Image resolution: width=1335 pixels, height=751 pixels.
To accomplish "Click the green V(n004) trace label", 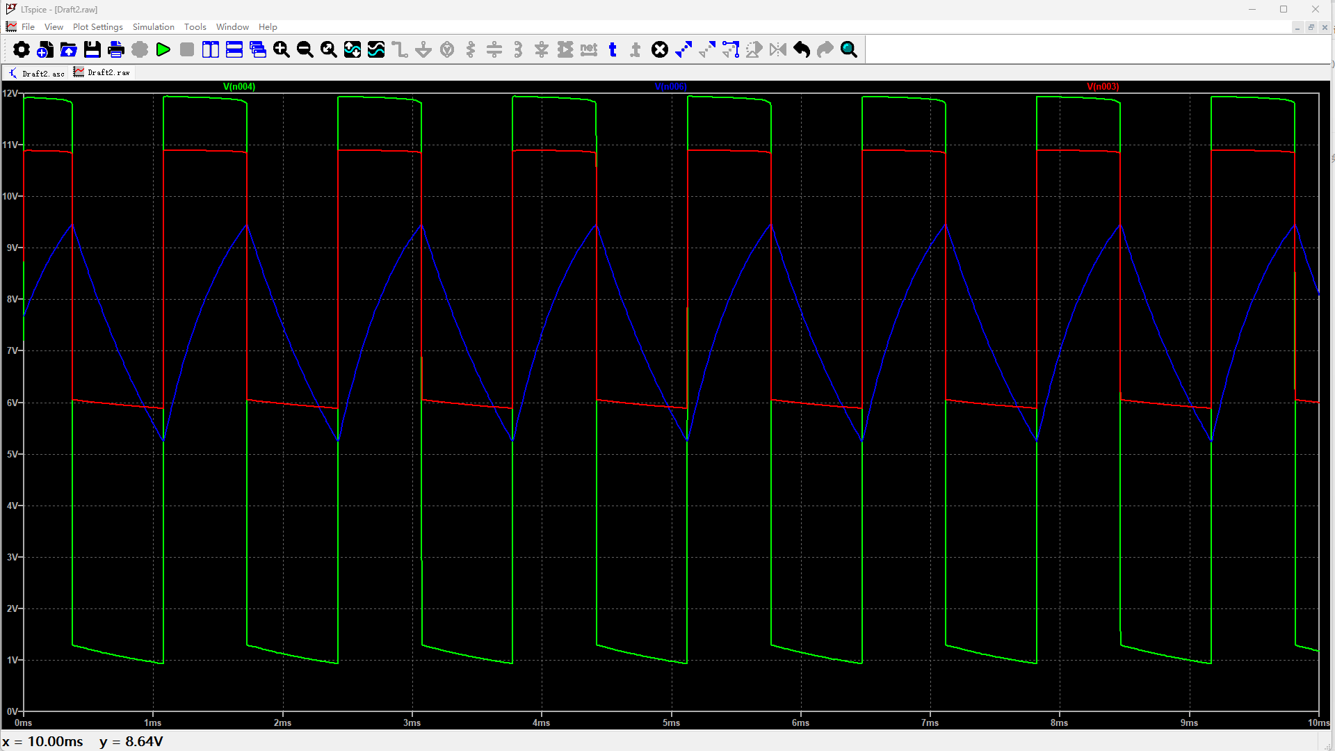I will tap(238, 87).
